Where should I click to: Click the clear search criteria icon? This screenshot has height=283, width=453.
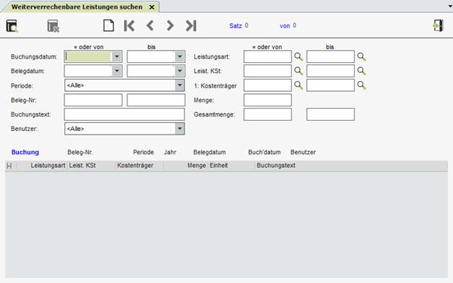coord(53,26)
